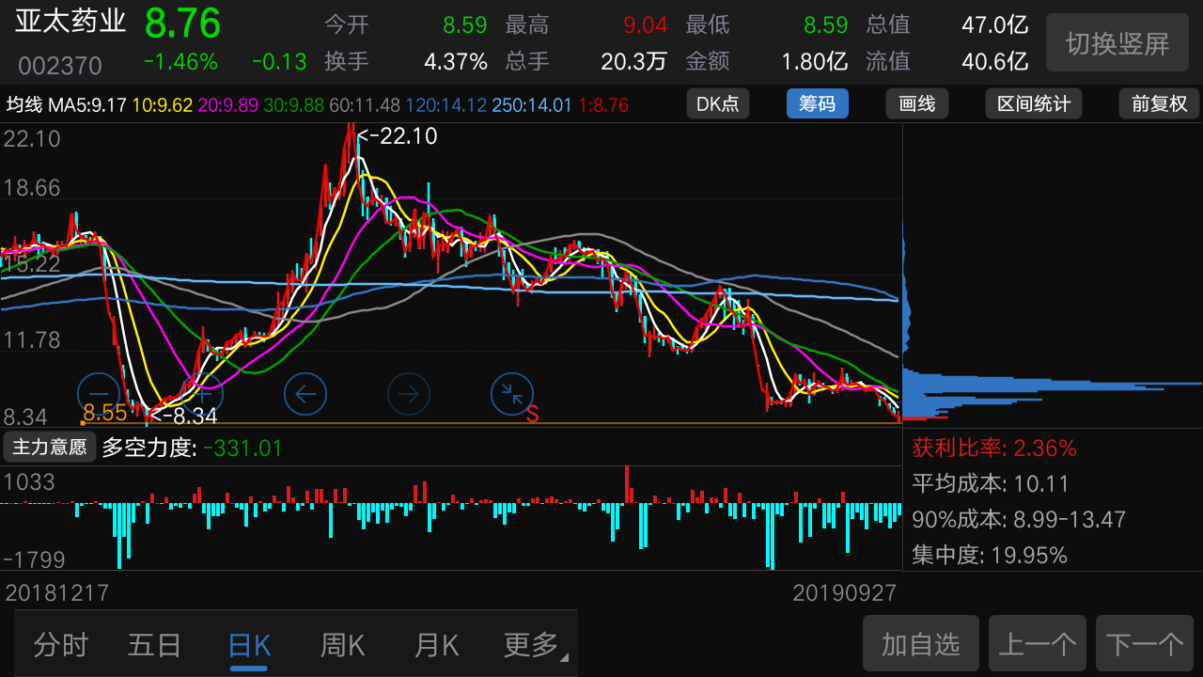Go to previous stock with 上一个
This screenshot has width=1203, height=677.
[x=1038, y=644]
